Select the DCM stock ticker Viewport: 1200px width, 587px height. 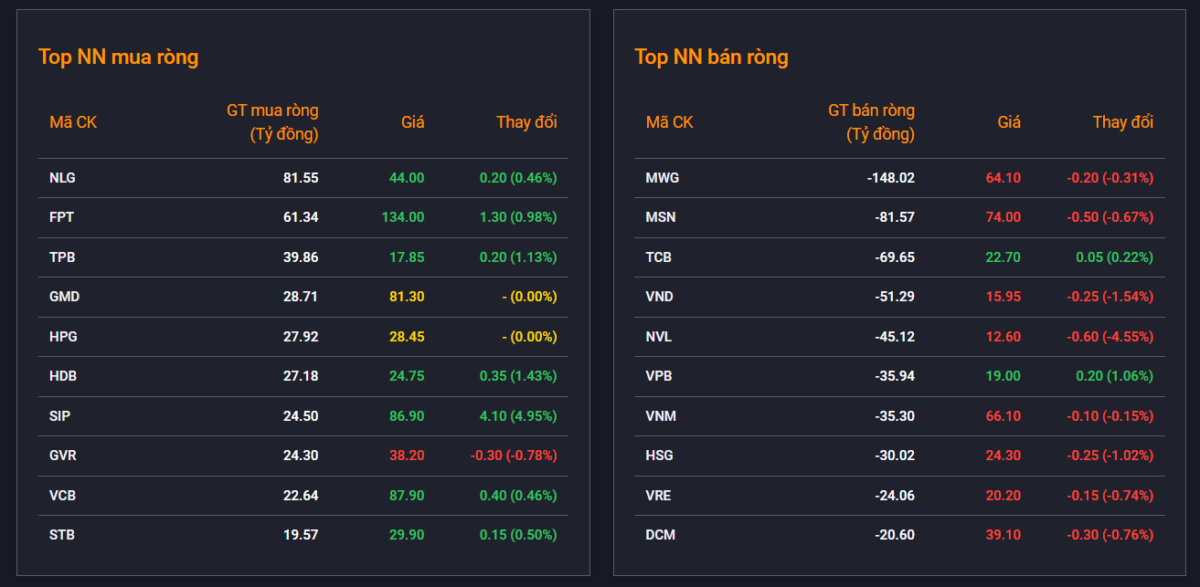pyautogui.click(x=661, y=535)
